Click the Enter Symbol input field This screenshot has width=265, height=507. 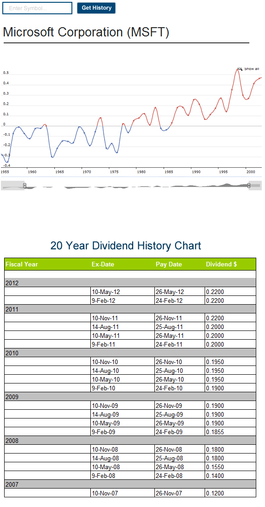click(x=37, y=8)
